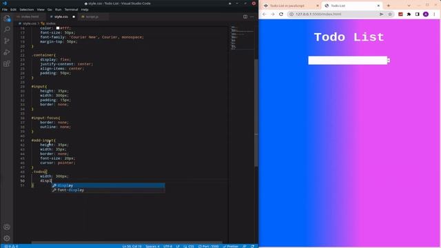Select the 'Todo List' Chrome tab
441x248 pixels.
[351, 6]
